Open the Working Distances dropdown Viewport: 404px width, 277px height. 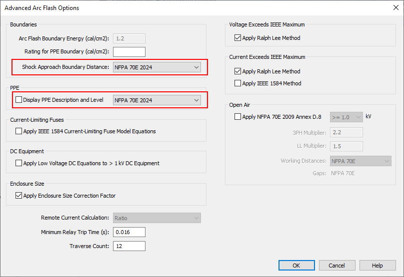click(360, 161)
